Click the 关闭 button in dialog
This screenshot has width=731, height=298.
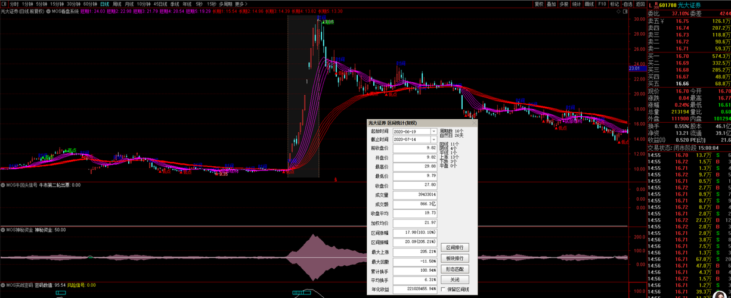pyautogui.click(x=455, y=280)
